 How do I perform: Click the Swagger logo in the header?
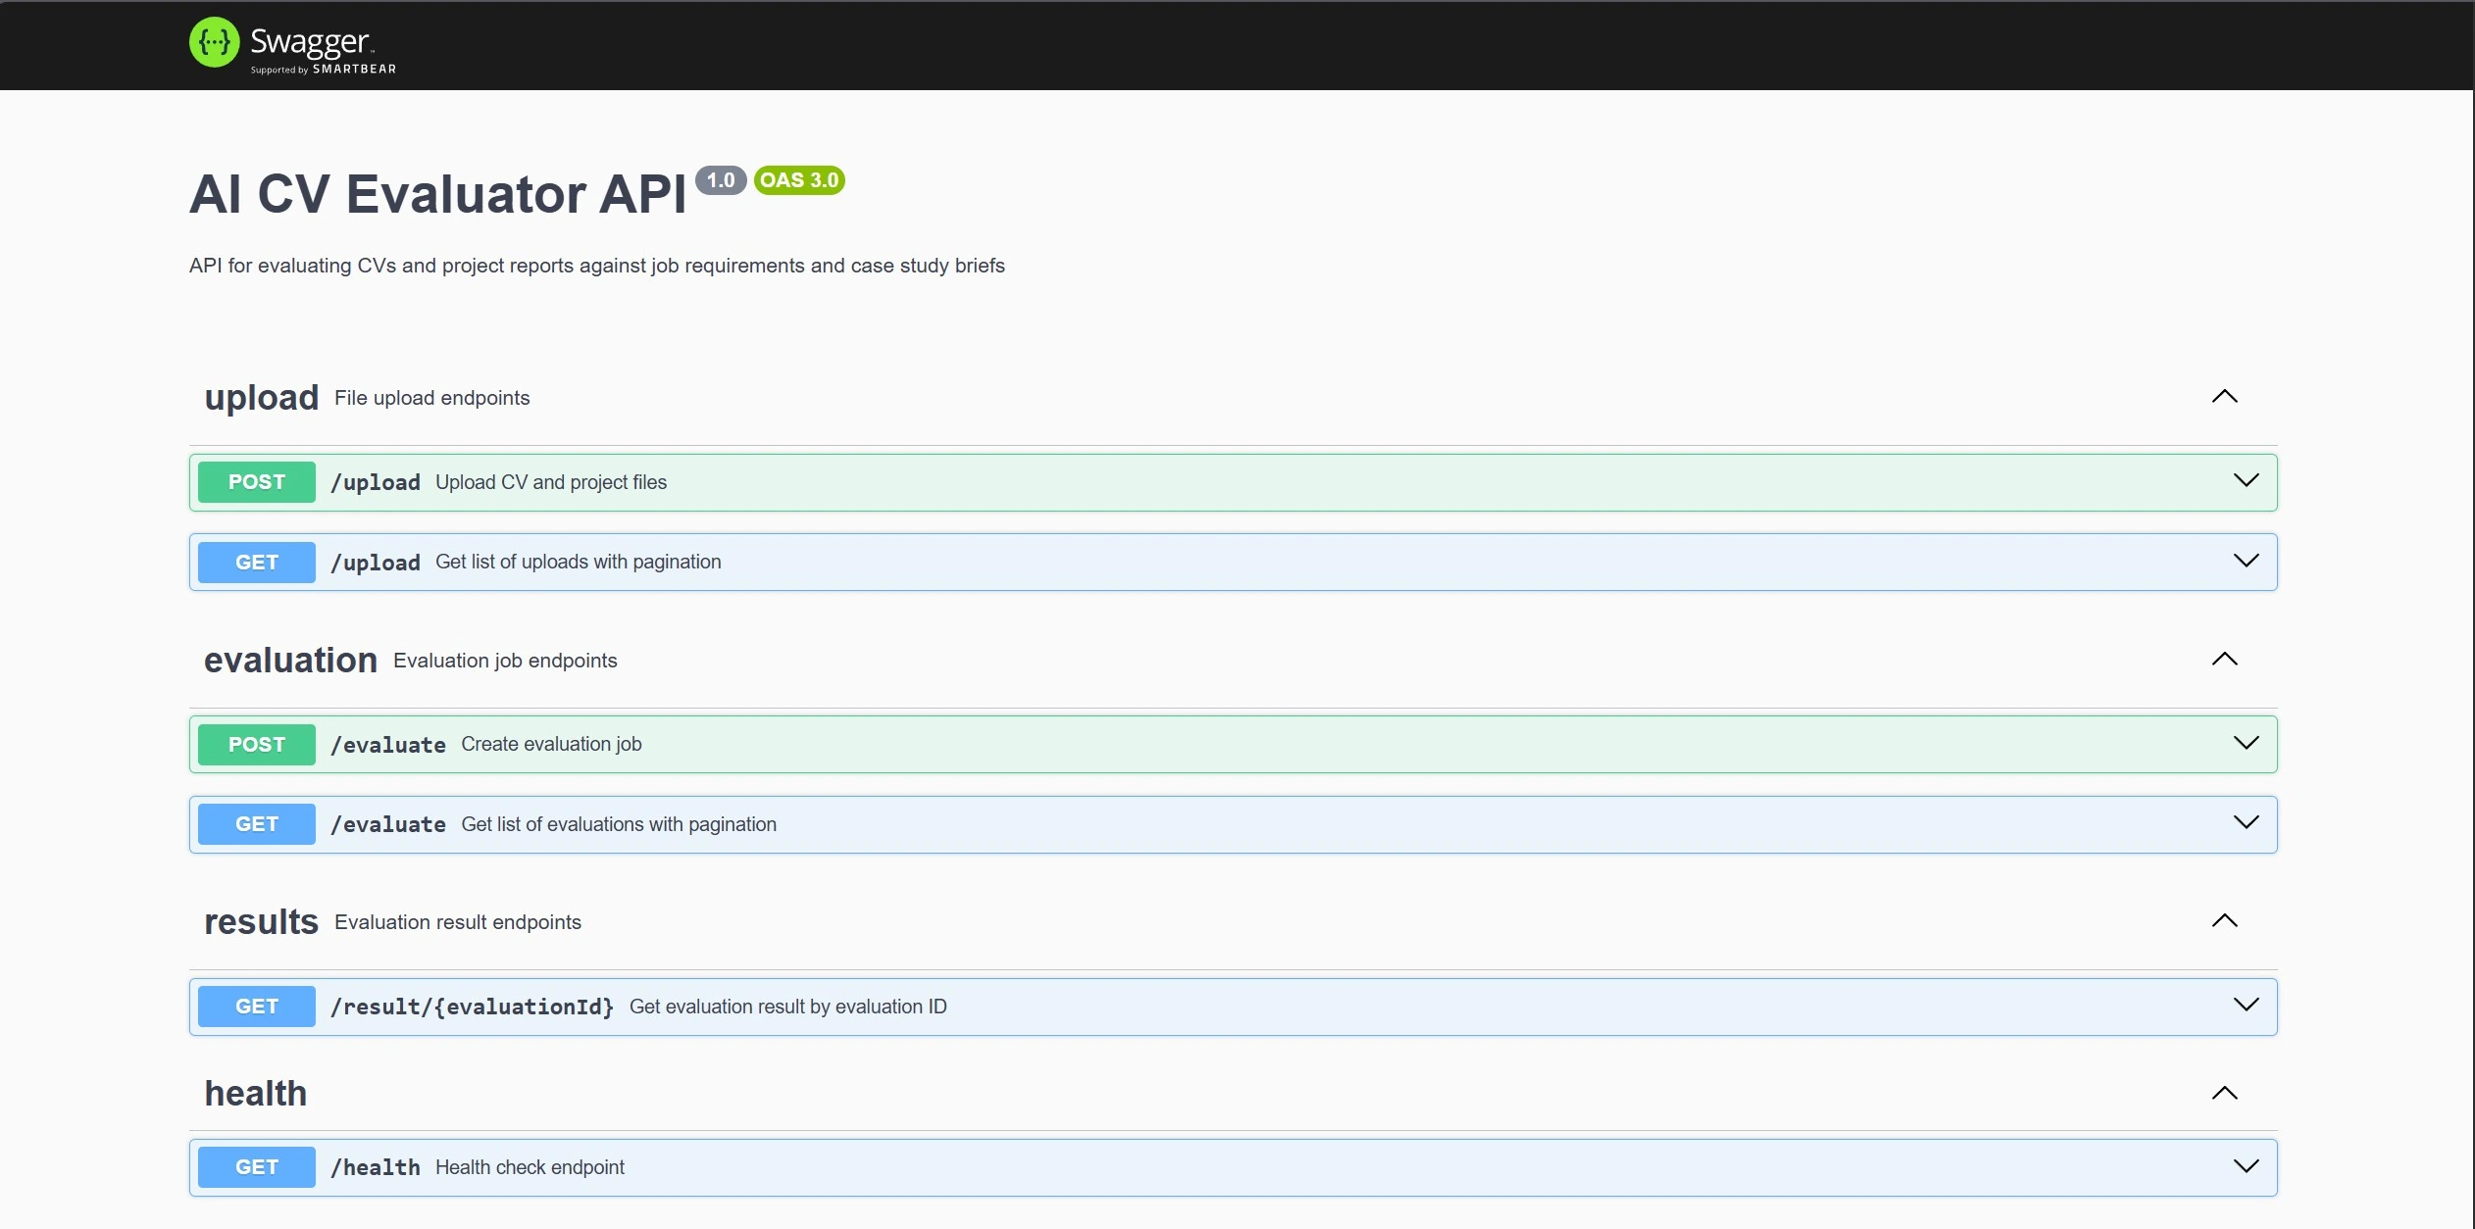[290, 44]
